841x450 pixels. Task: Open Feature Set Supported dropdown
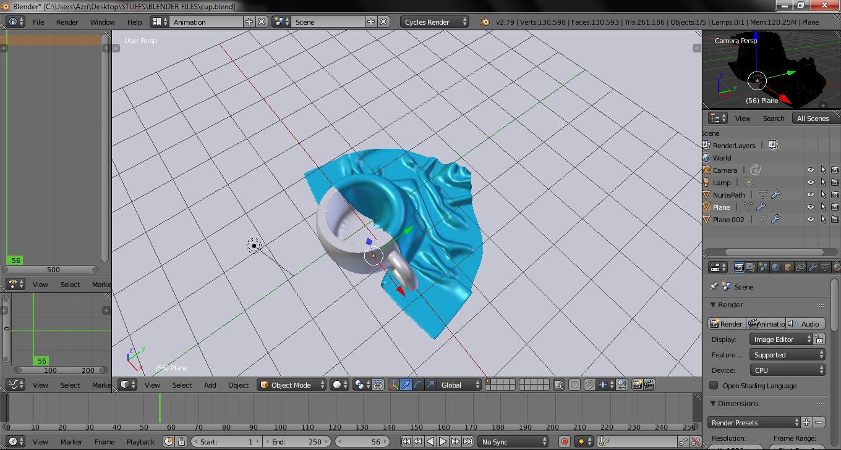click(x=787, y=354)
